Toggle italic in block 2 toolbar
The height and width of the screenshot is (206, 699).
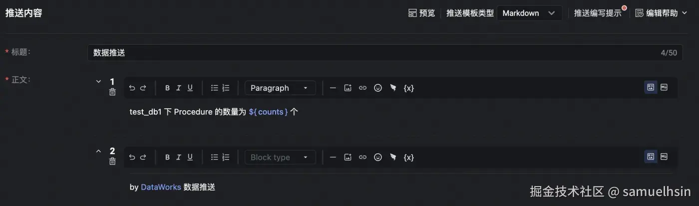click(179, 158)
